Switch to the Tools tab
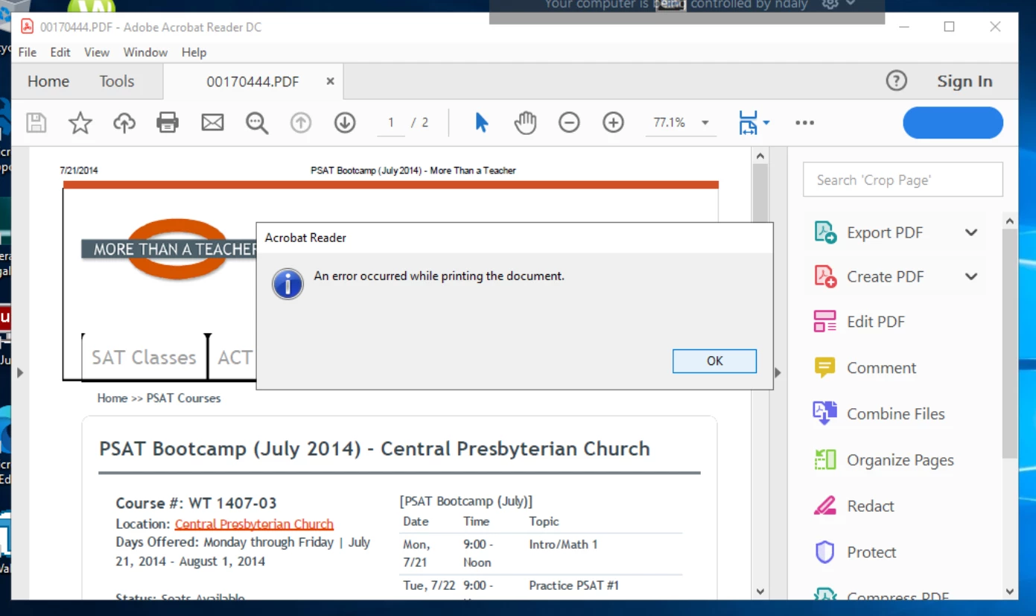 click(x=117, y=81)
